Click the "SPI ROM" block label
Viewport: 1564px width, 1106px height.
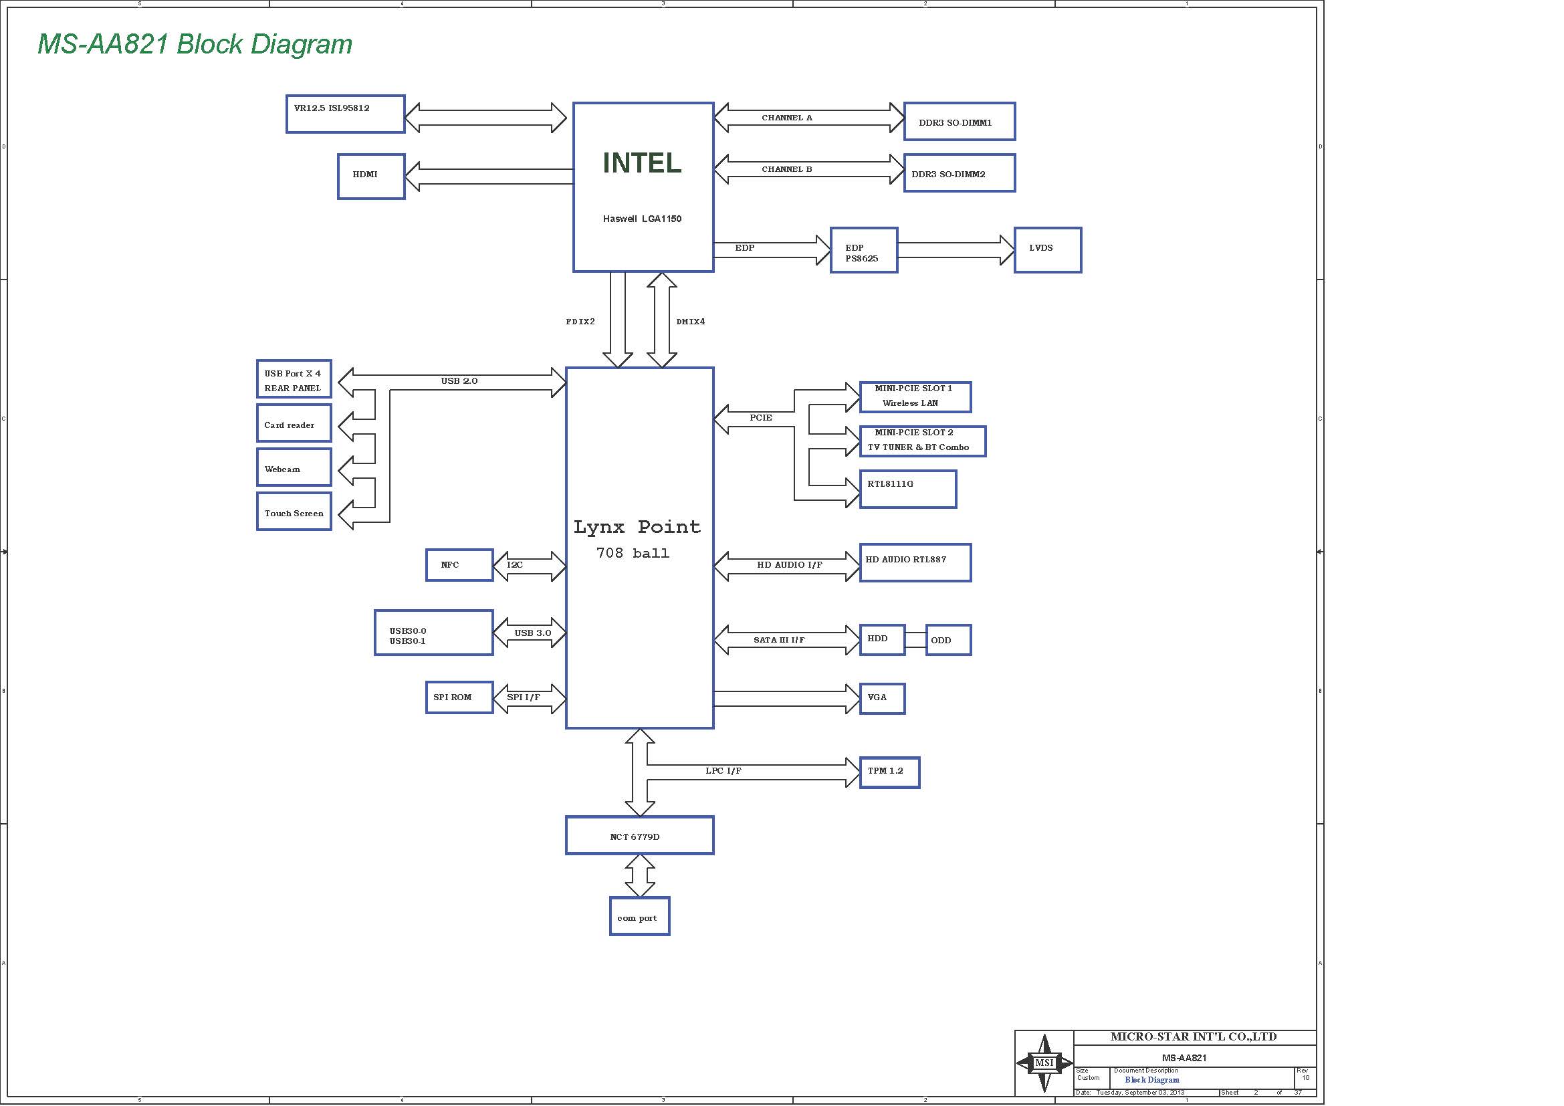452,697
